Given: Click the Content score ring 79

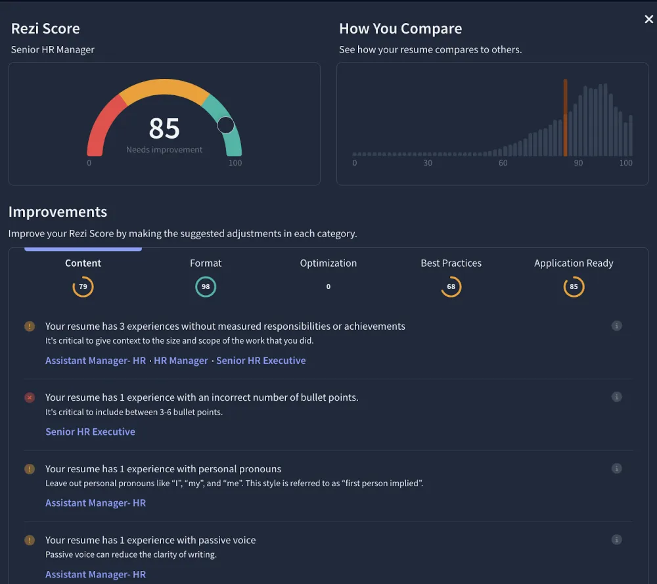Looking at the screenshot, I should pyautogui.click(x=83, y=286).
